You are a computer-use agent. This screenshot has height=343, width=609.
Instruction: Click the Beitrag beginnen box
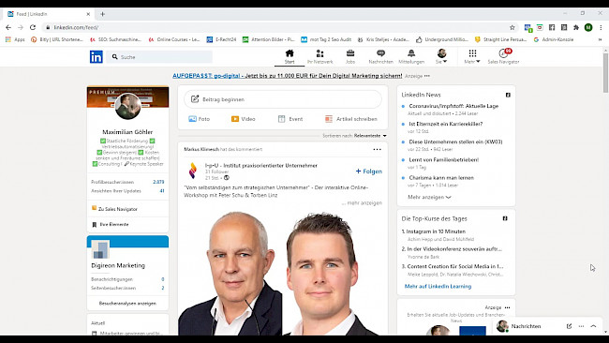283,99
